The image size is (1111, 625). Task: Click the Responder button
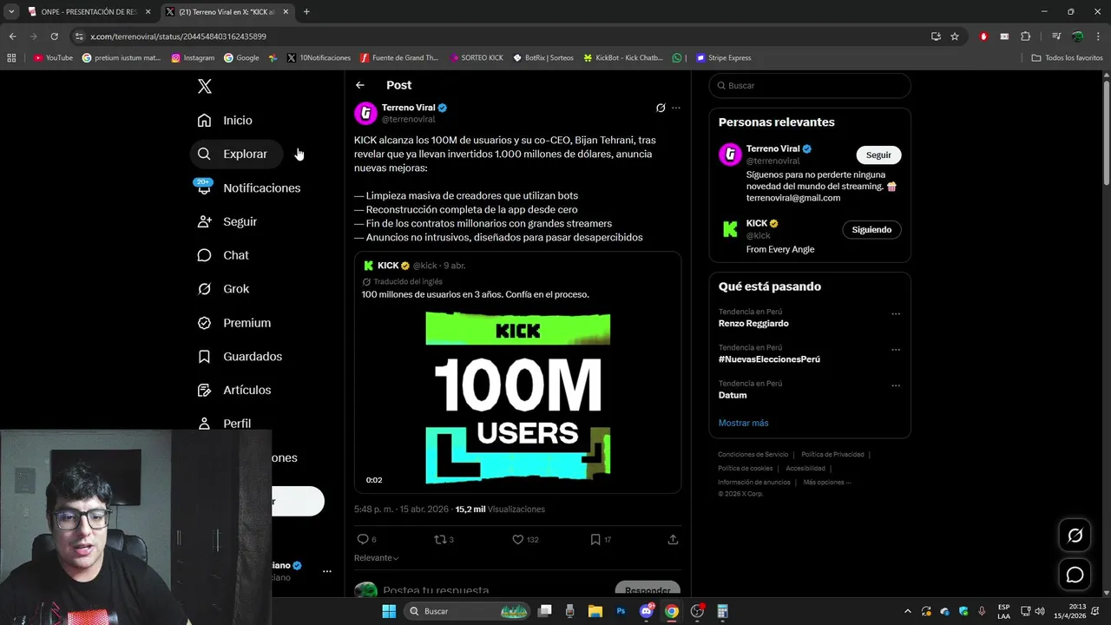coord(648,589)
